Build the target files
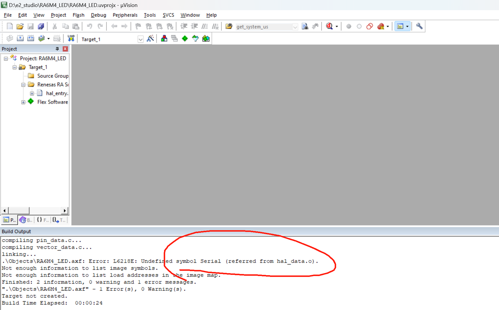 click(20, 38)
